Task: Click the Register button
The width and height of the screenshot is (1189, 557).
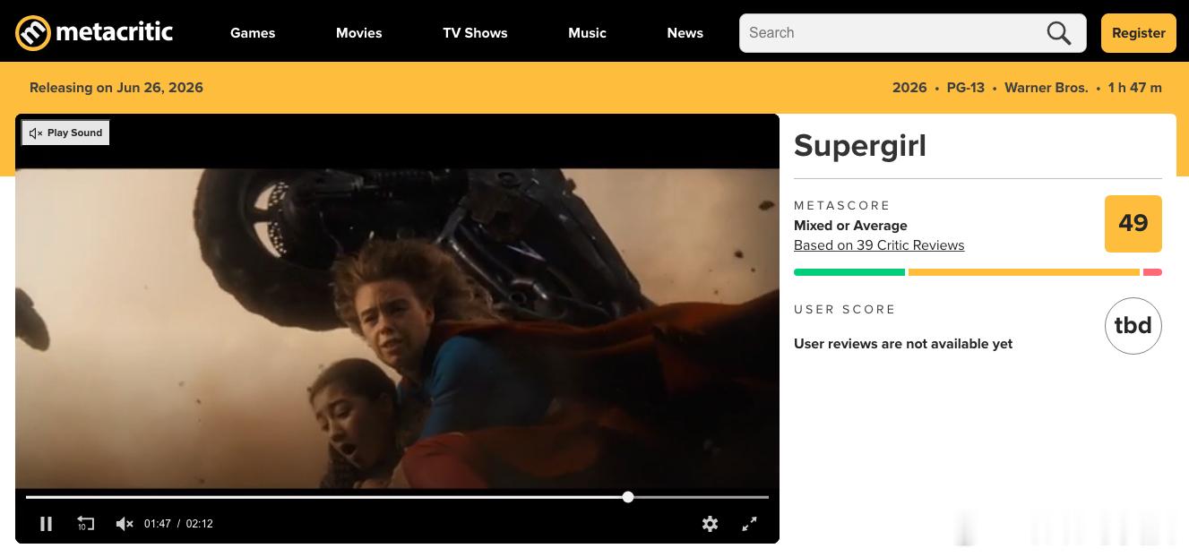Action: pyautogui.click(x=1139, y=33)
